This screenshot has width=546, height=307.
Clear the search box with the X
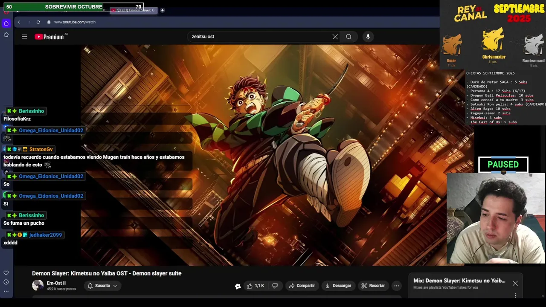335,37
